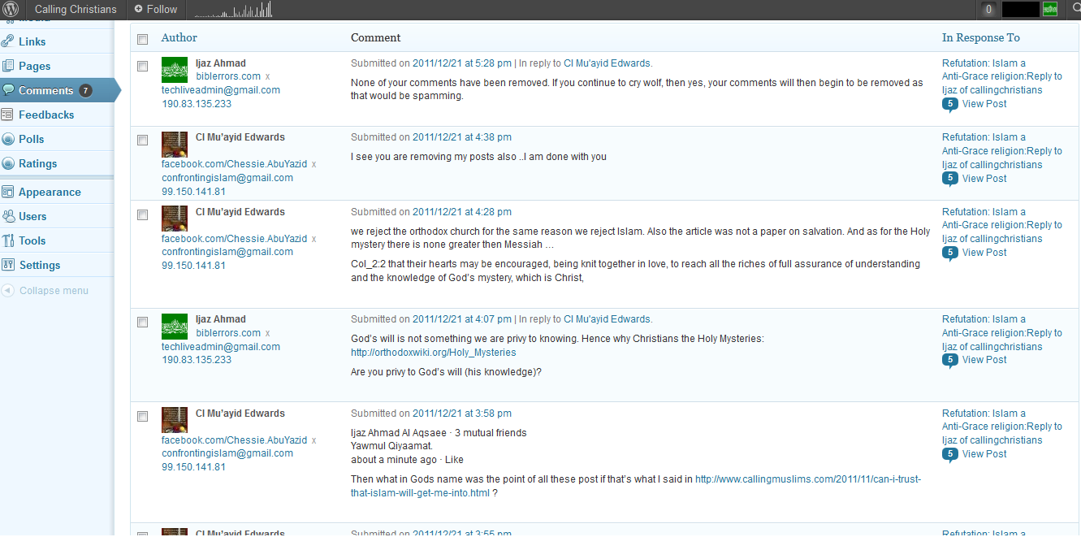Select checkbox for 4:38 pm comment
The width and height of the screenshot is (1081, 537).
coord(143,140)
